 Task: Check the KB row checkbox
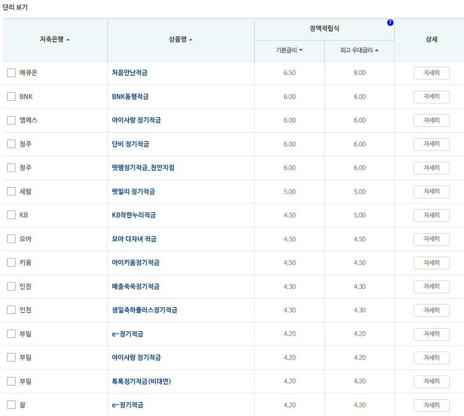pyautogui.click(x=11, y=215)
